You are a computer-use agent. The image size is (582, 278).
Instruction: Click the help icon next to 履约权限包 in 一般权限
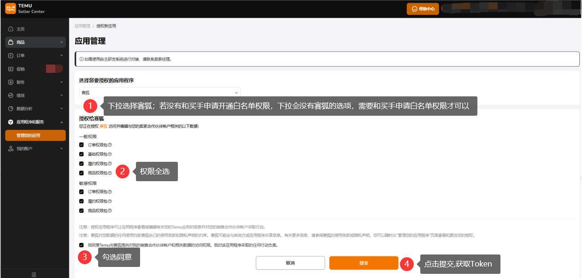[110, 164]
